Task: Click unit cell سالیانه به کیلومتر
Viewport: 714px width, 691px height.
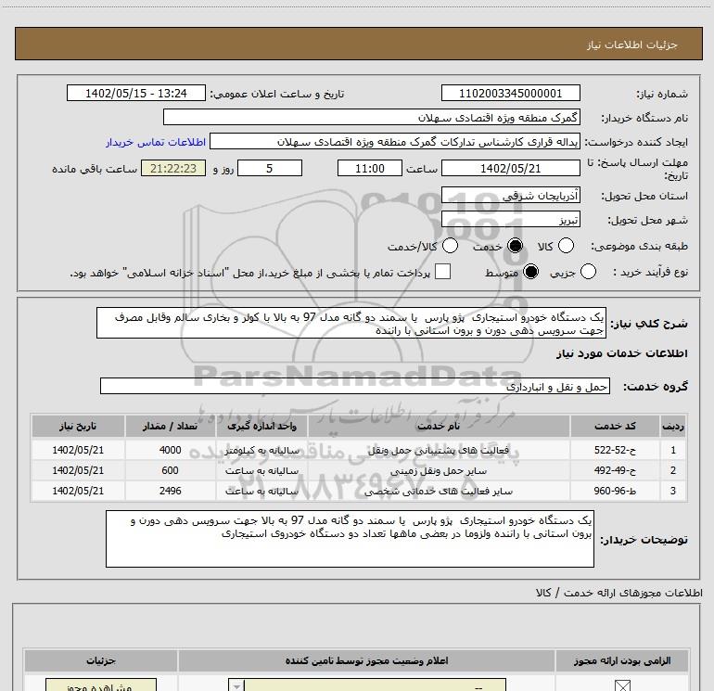Action: 261,451
